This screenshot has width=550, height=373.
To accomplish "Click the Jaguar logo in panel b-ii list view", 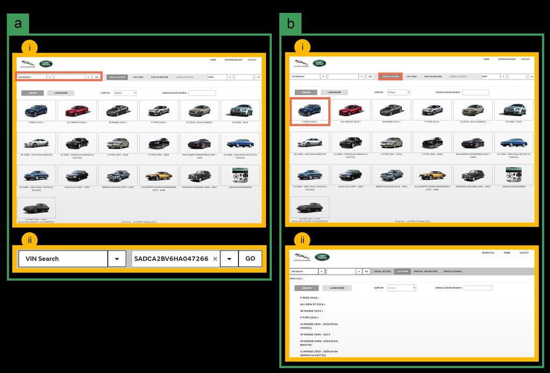I will [302, 257].
